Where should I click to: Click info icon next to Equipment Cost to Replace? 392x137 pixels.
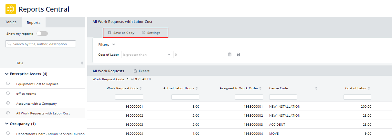click(x=8, y=84)
